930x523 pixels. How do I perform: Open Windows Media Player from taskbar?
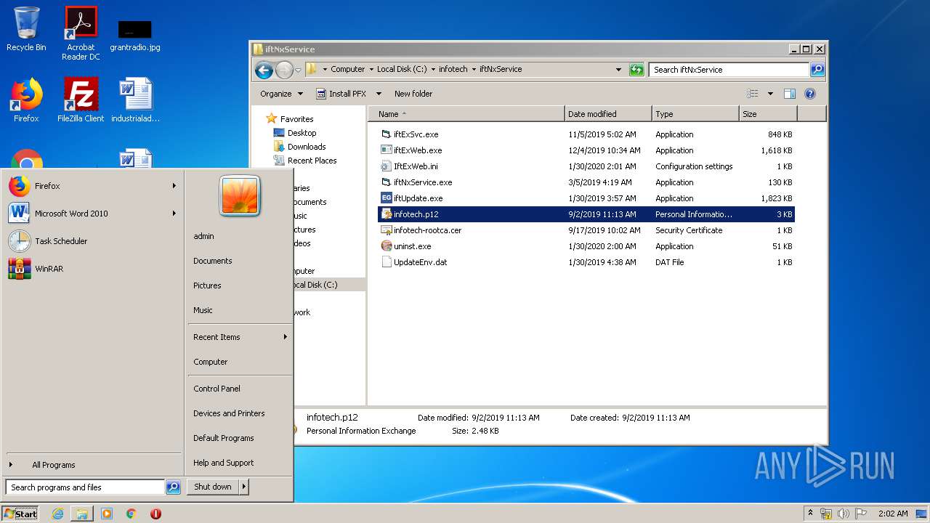(107, 514)
